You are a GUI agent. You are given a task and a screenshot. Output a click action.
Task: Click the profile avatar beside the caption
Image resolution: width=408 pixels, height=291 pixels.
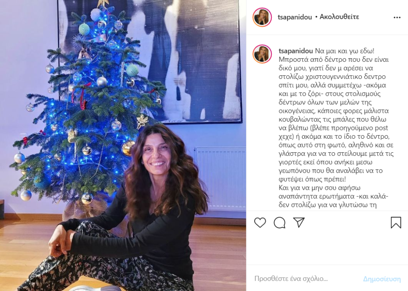(x=262, y=54)
